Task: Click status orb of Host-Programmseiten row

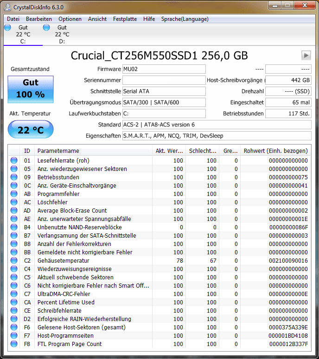Action: tap(14, 336)
